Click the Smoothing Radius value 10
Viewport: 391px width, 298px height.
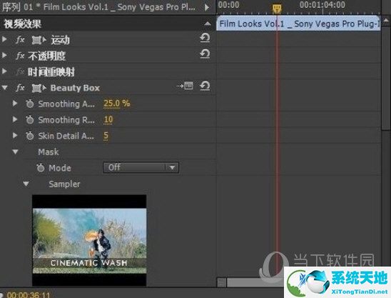pos(108,119)
